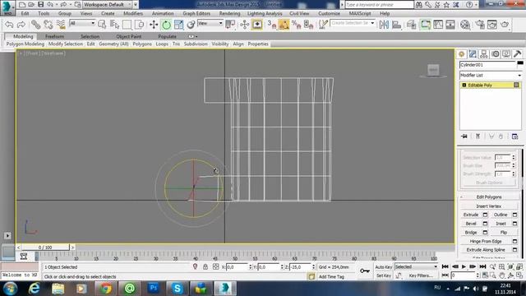Click the Render Production teapot icon
Viewport: 526px width, 296px height.
(x=505, y=25)
